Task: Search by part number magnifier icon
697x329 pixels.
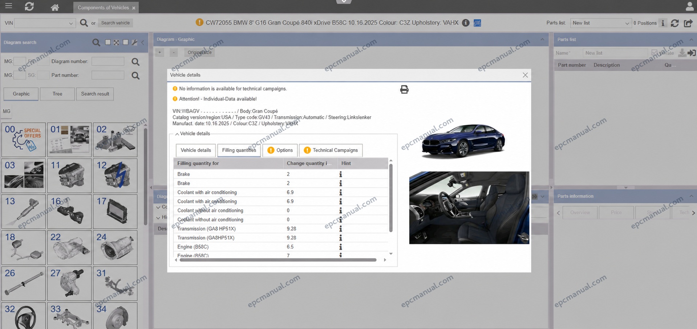Action: 135,75
